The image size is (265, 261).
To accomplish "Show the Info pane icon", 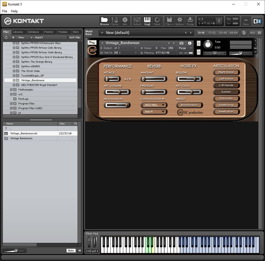I will tap(125, 21).
